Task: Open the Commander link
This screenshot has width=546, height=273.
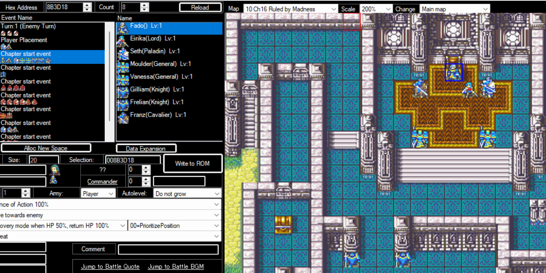Action: [102, 181]
